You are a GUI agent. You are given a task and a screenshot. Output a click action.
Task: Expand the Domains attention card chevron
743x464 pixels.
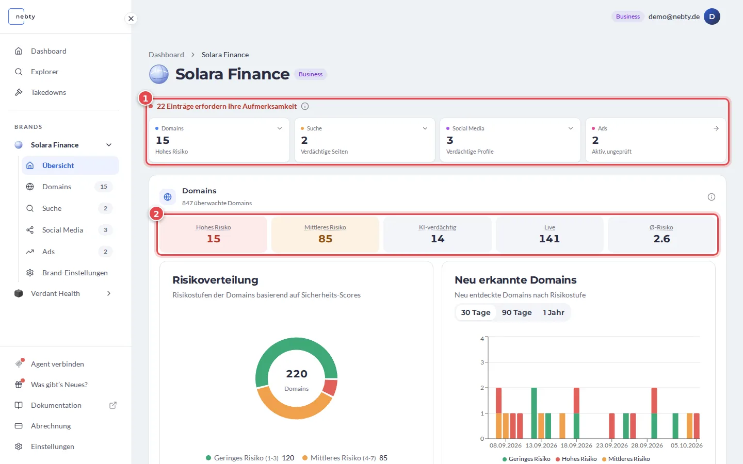280,128
